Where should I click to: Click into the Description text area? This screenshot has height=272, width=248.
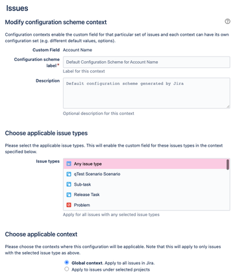147,93
